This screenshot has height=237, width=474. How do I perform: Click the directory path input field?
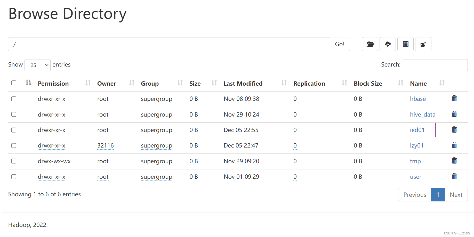point(169,44)
